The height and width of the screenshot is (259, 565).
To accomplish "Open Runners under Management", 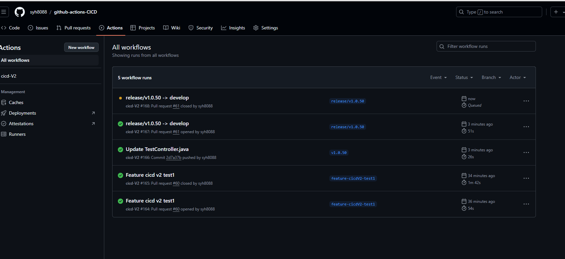I will click(x=49, y=134).
